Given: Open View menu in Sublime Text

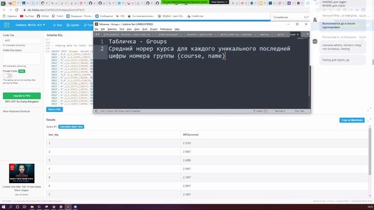Looking at the screenshot, I should [129, 29].
